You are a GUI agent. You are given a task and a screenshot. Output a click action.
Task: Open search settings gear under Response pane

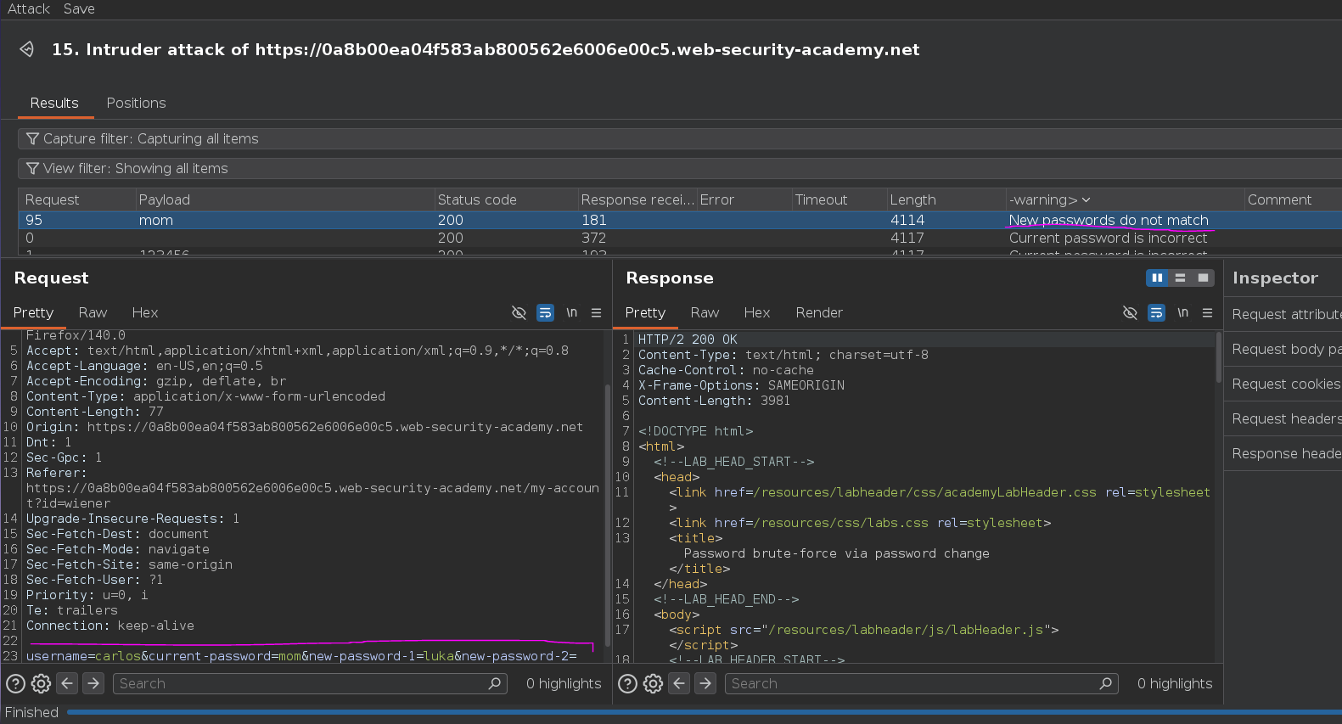pos(653,683)
